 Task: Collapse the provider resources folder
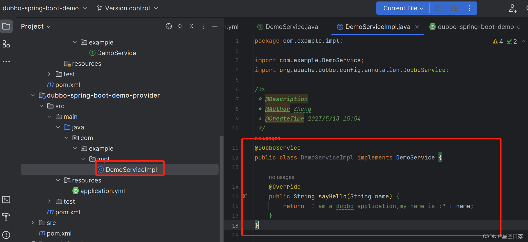click(x=58, y=180)
